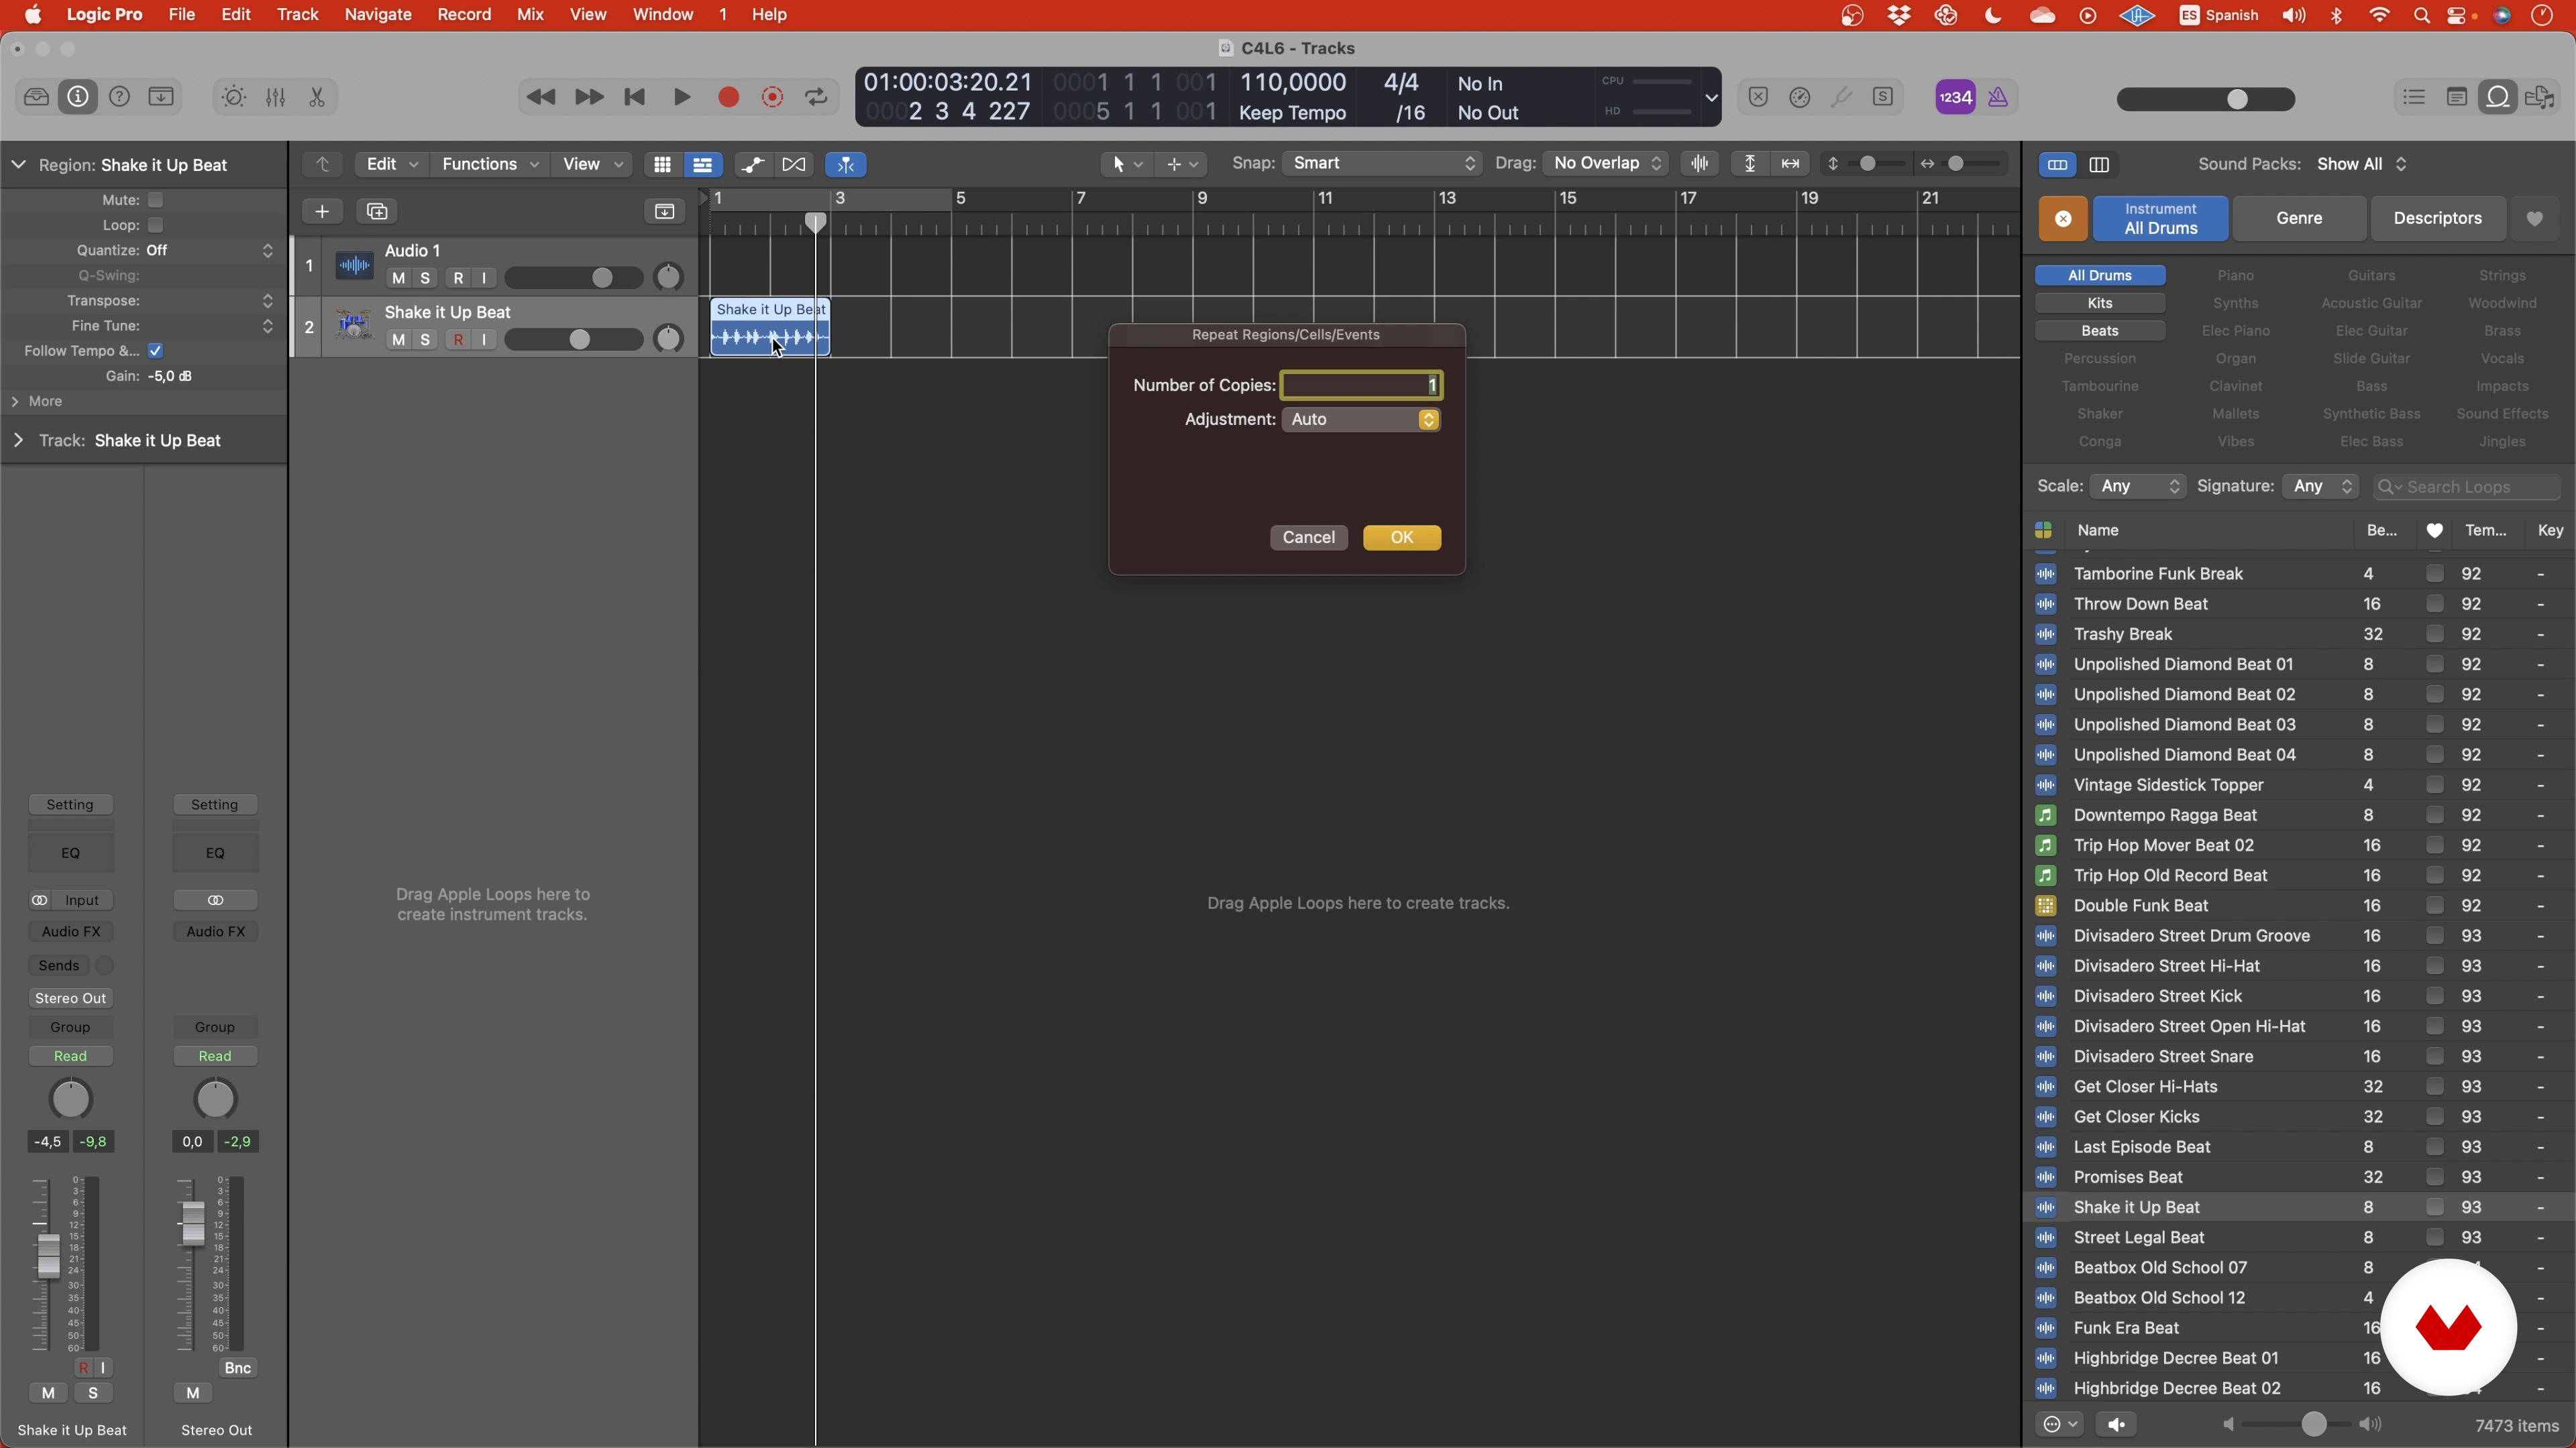The width and height of the screenshot is (2576, 1448).
Task: Click the Bnc button on Stereo Out
Action: (x=238, y=1368)
